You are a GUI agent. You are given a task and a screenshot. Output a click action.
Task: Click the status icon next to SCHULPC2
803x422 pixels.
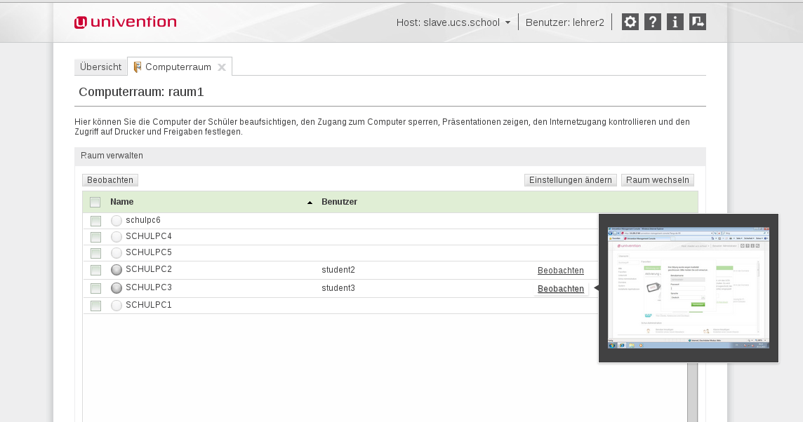click(117, 270)
